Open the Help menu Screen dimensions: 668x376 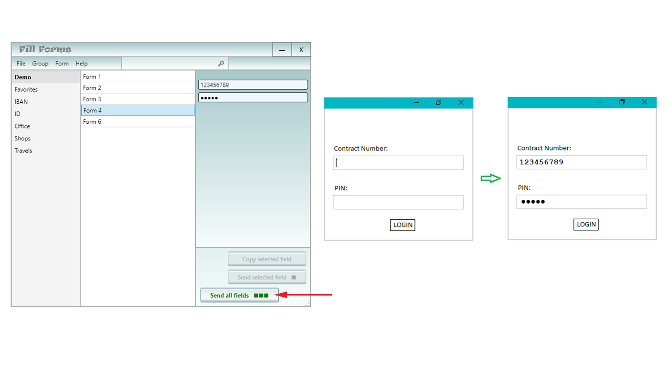[81, 63]
